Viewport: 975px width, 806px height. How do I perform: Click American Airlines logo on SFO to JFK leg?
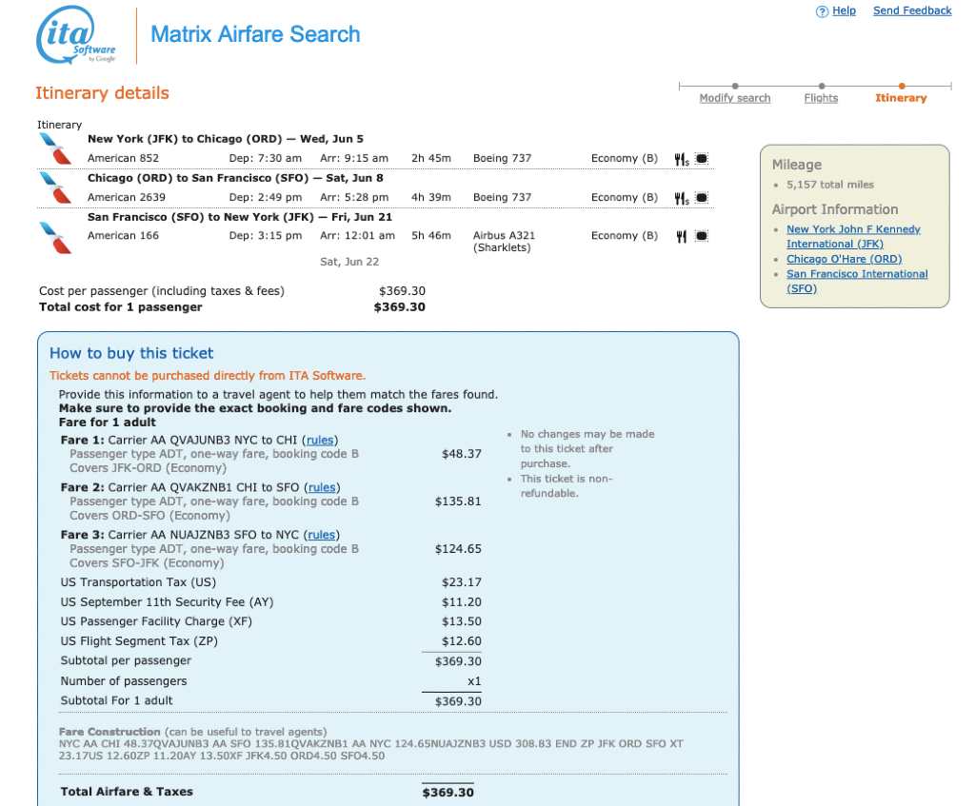pos(55,237)
